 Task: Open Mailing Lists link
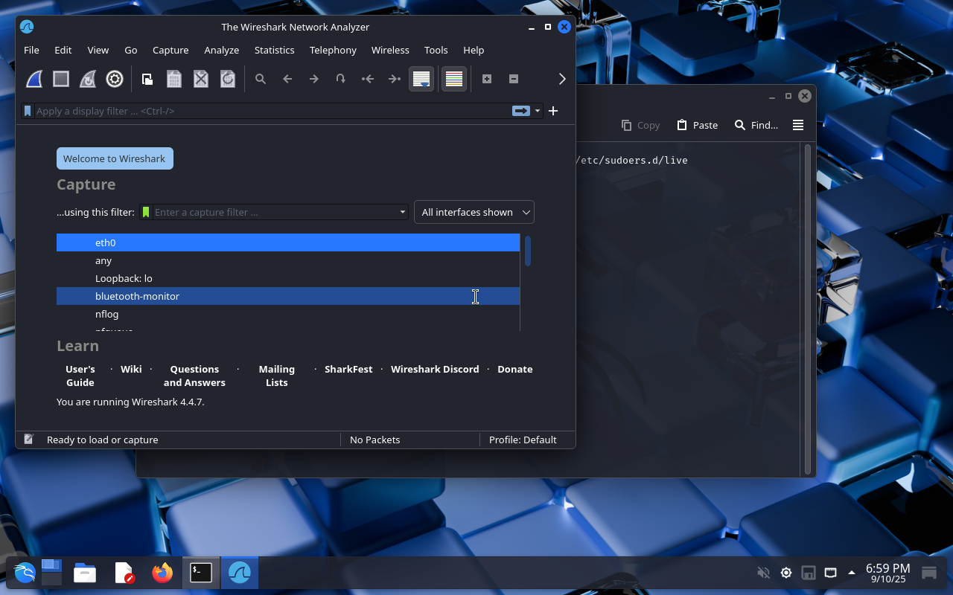pos(277,376)
